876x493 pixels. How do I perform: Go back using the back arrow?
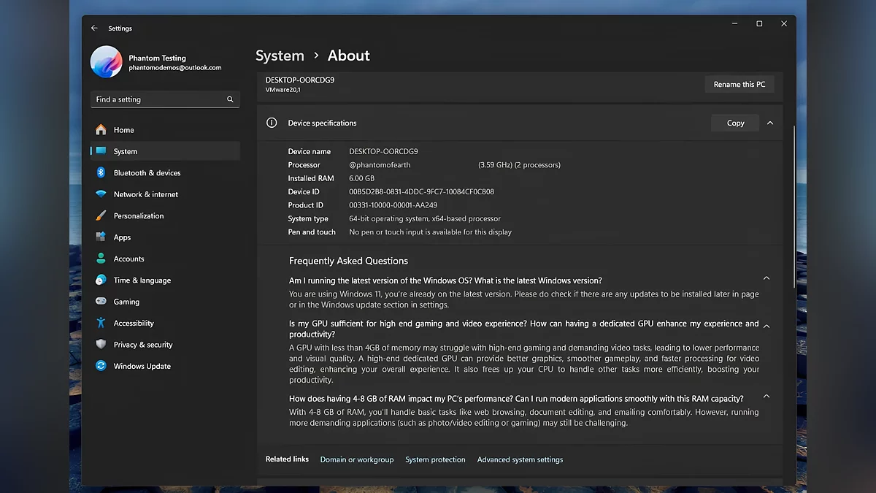[x=94, y=28]
